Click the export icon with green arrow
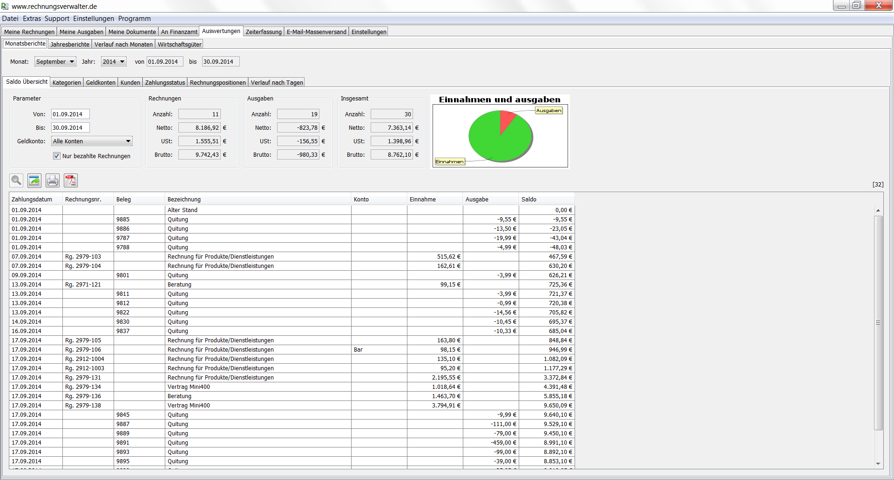894x480 pixels. tap(34, 180)
